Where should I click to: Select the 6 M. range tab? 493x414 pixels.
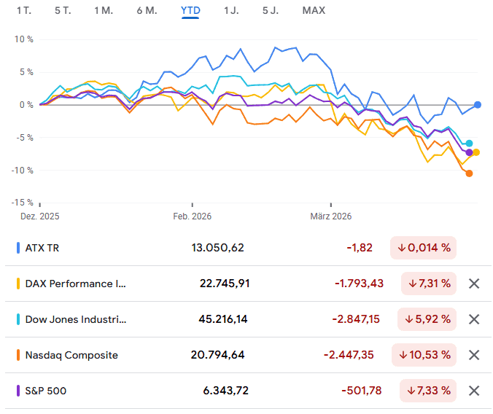[x=147, y=10]
